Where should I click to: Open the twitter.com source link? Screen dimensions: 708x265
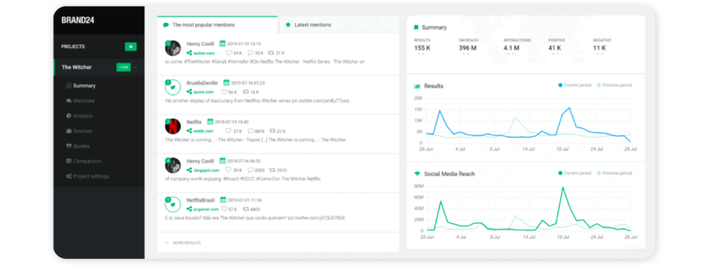203,53
